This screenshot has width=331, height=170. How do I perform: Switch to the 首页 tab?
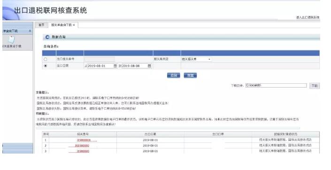tap(42, 25)
